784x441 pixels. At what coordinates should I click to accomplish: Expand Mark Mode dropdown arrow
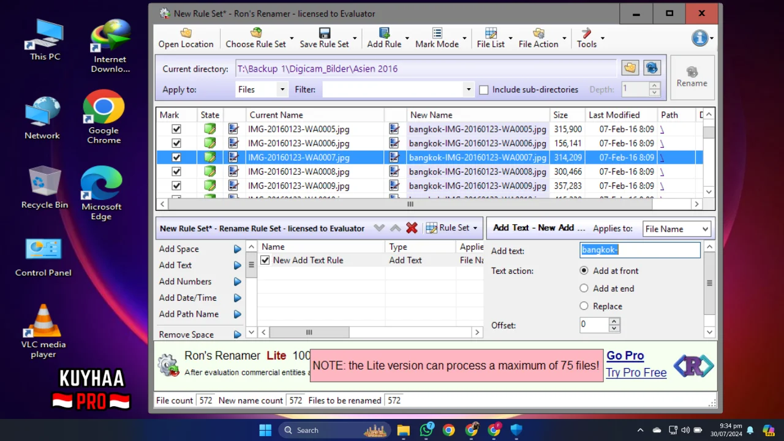pyautogui.click(x=464, y=39)
